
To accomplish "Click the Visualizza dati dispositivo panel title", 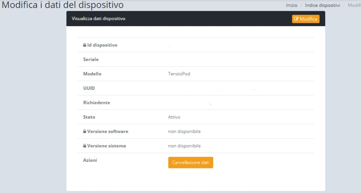I will [x=98, y=19].
